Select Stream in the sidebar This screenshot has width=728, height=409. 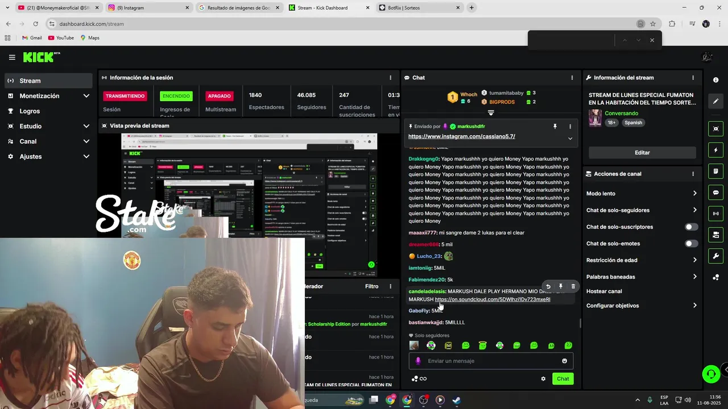point(48,81)
